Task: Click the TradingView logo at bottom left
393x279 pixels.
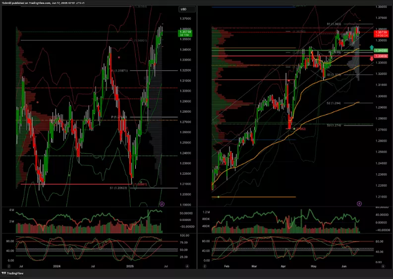Action: [13, 273]
